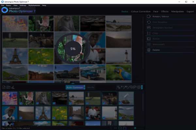The width and height of the screenshot is (196, 130).
Task: Click the clear list broom icon
Action: pyautogui.click(x=13, y=87)
